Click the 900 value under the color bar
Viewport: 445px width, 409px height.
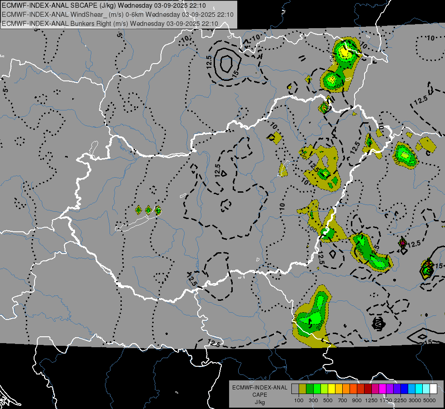click(x=357, y=400)
